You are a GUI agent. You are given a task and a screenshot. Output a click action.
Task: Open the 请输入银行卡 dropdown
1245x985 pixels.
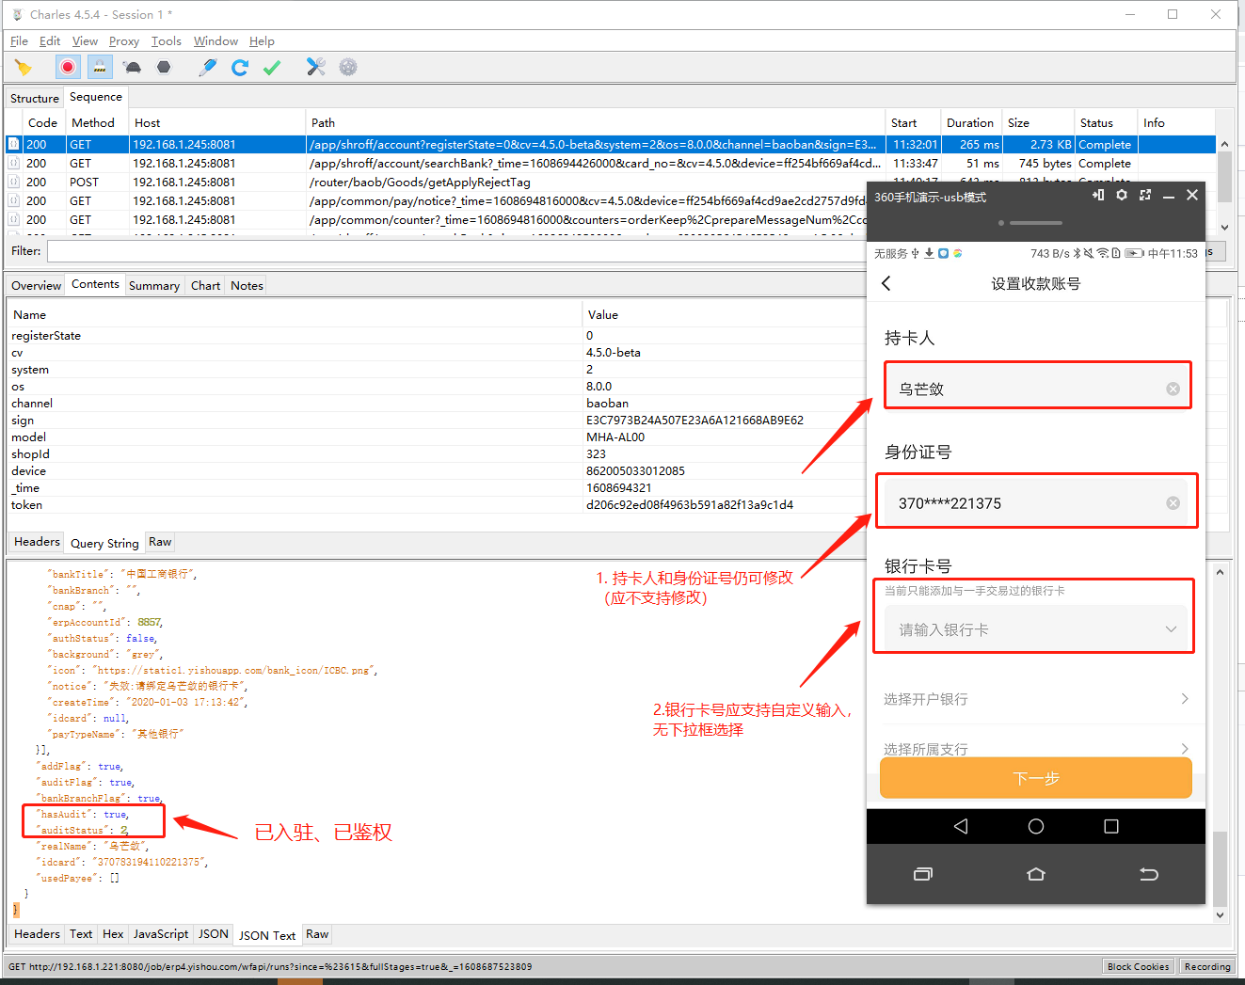1035,629
